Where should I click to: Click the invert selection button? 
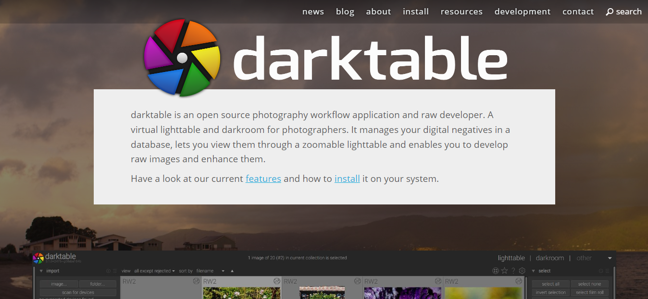click(x=551, y=292)
